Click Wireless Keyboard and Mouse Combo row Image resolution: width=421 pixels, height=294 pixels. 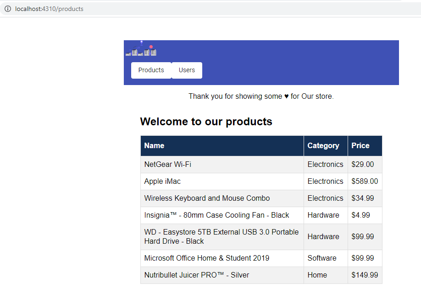(x=207, y=198)
